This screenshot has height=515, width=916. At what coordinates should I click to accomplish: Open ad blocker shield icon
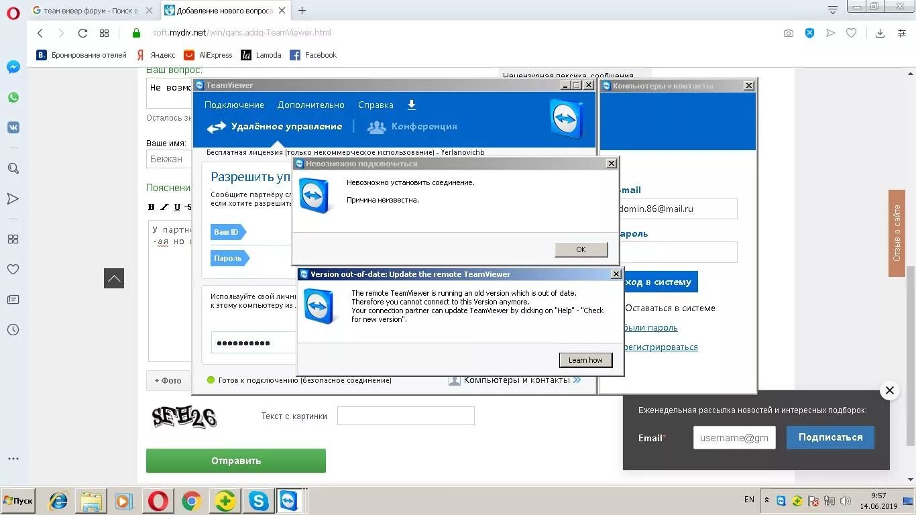(x=810, y=33)
